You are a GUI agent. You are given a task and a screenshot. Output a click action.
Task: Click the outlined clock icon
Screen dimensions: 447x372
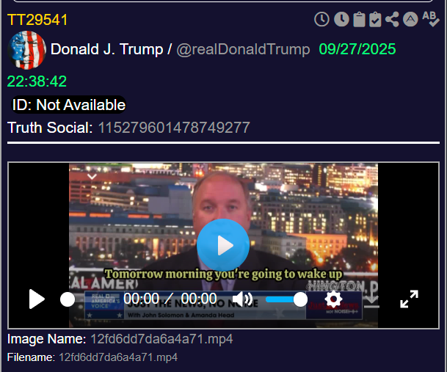point(321,19)
